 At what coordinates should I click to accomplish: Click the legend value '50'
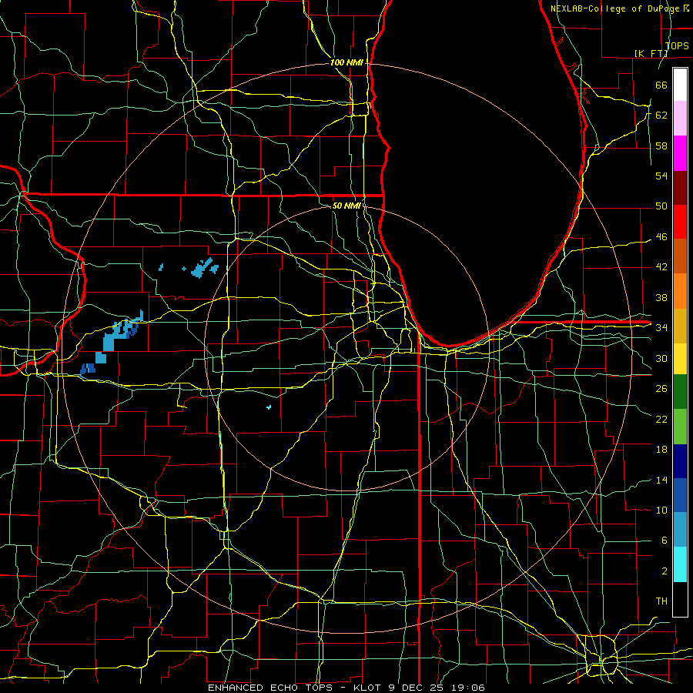[x=661, y=206]
